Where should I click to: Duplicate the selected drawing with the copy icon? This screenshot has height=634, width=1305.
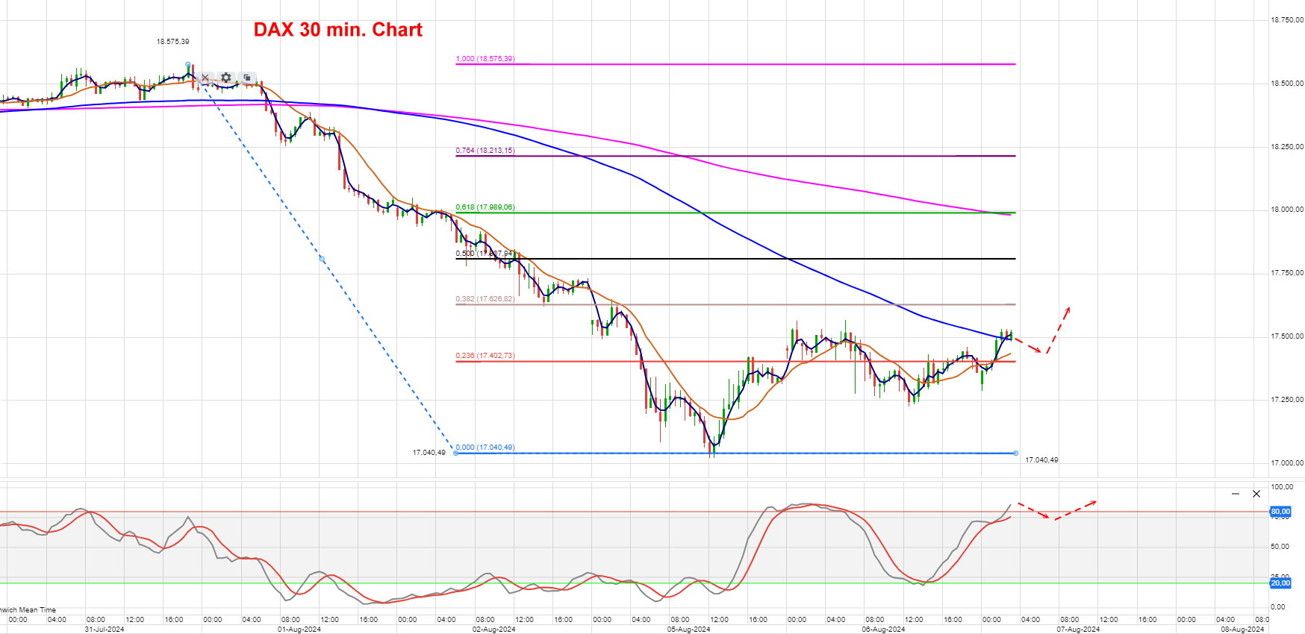(x=247, y=78)
